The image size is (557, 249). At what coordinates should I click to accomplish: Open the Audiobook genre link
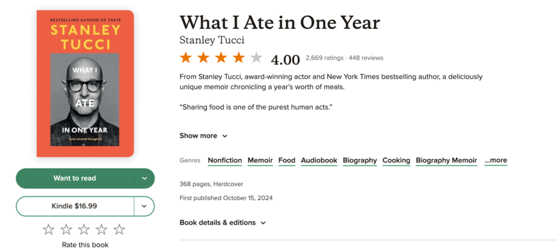pyautogui.click(x=319, y=160)
